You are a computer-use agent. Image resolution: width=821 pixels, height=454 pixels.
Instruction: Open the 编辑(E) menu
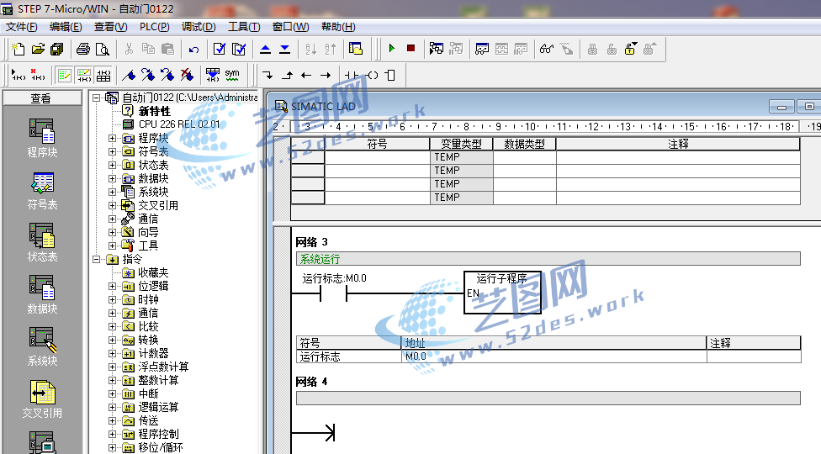click(66, 27)
